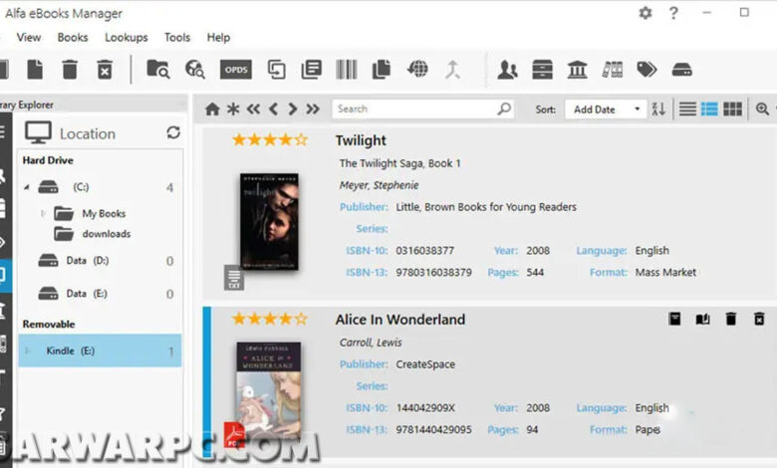Click the merge arrow icon
Image resolution: width=777 pixels, height=468 pixels.
pos(452,70)
